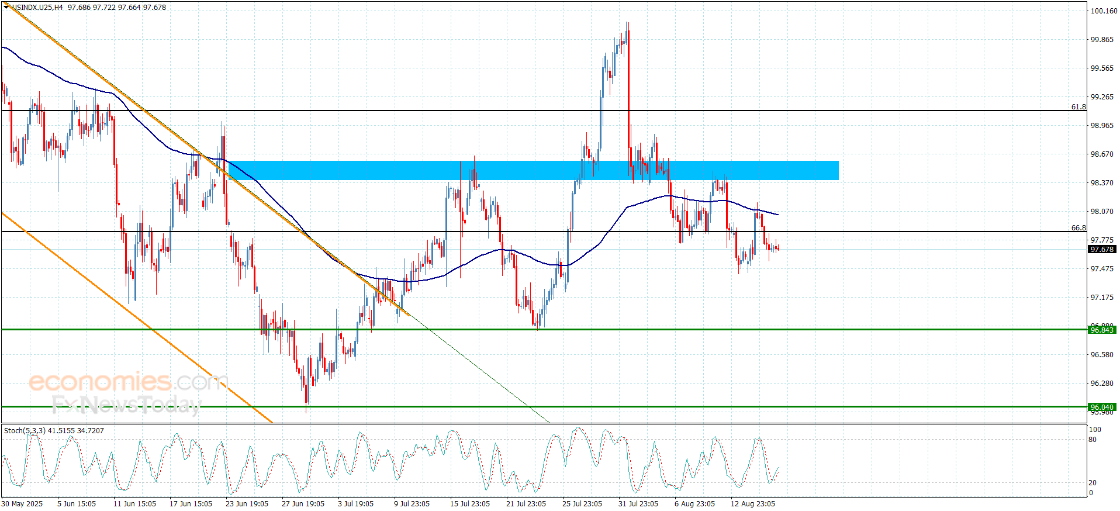The width and height of the screenshot is (1120, 511).
Task: Click the 96.280 price scale label
Action: 1102,384
